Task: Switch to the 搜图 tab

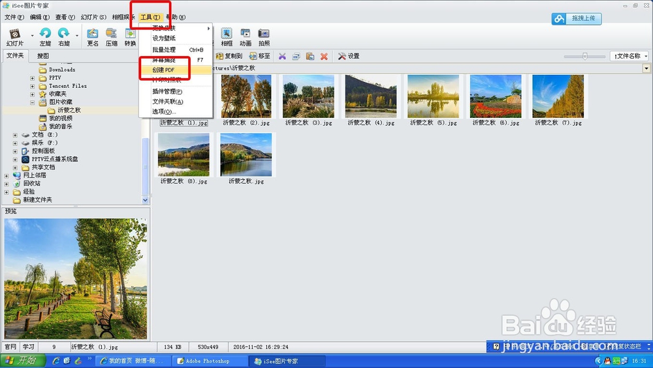Action: click(43, 55)
